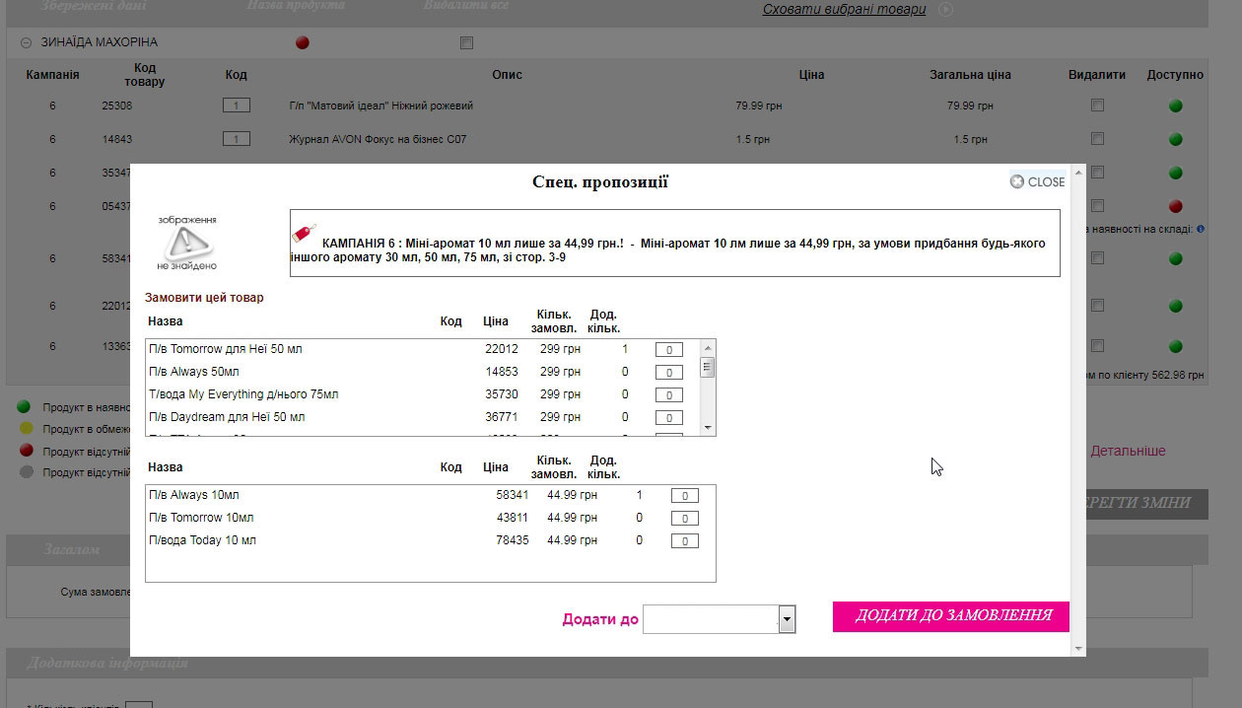The image size is (1242, 708).
Task: Click the yellow legend circle for limited product
Action: [x=25, y=429]
